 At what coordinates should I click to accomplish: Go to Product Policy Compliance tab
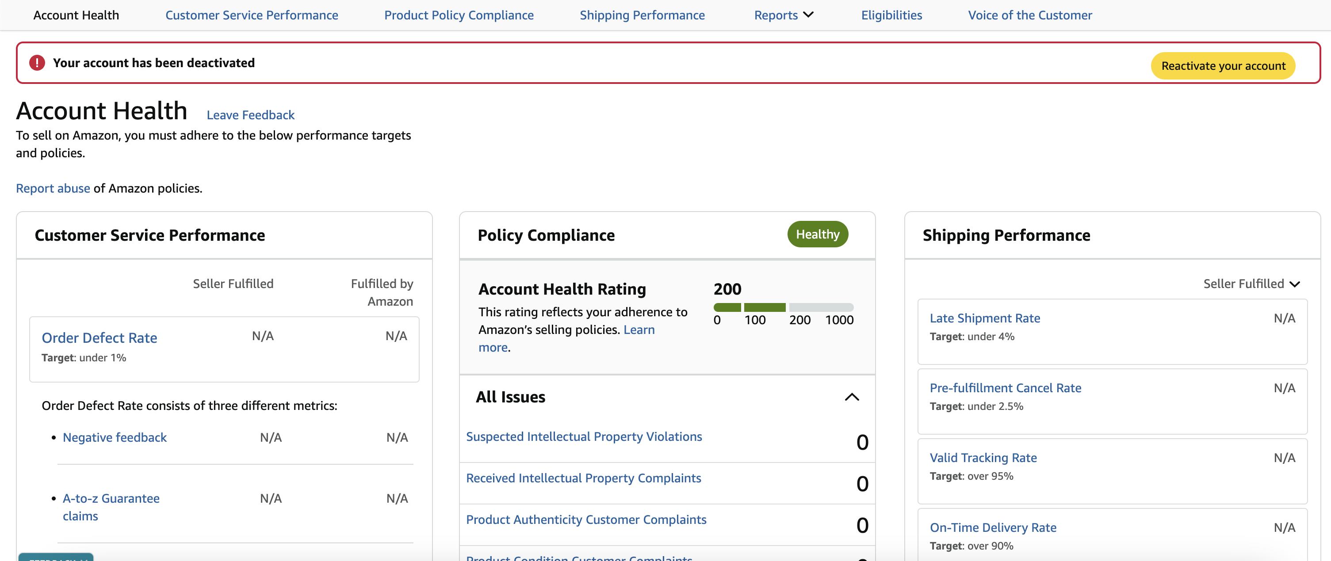pos(459,15)
